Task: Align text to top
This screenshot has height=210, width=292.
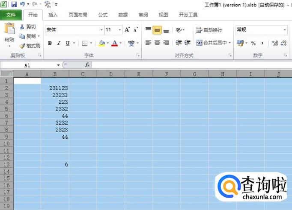Action: coord(148,30)
